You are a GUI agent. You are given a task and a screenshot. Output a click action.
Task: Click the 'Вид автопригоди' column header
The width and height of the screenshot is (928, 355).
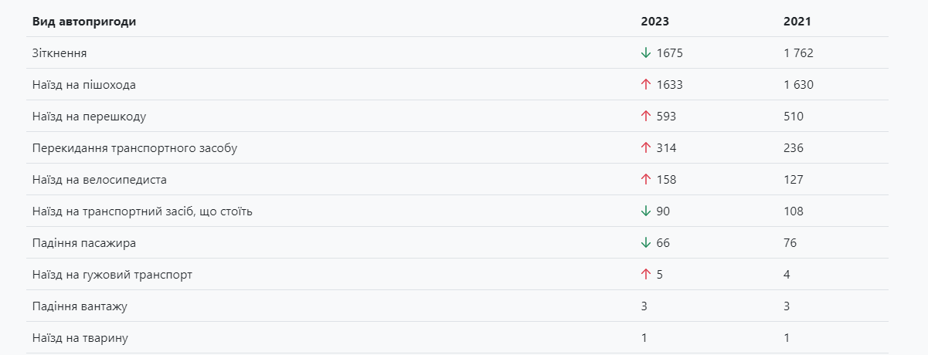point(84,22)
